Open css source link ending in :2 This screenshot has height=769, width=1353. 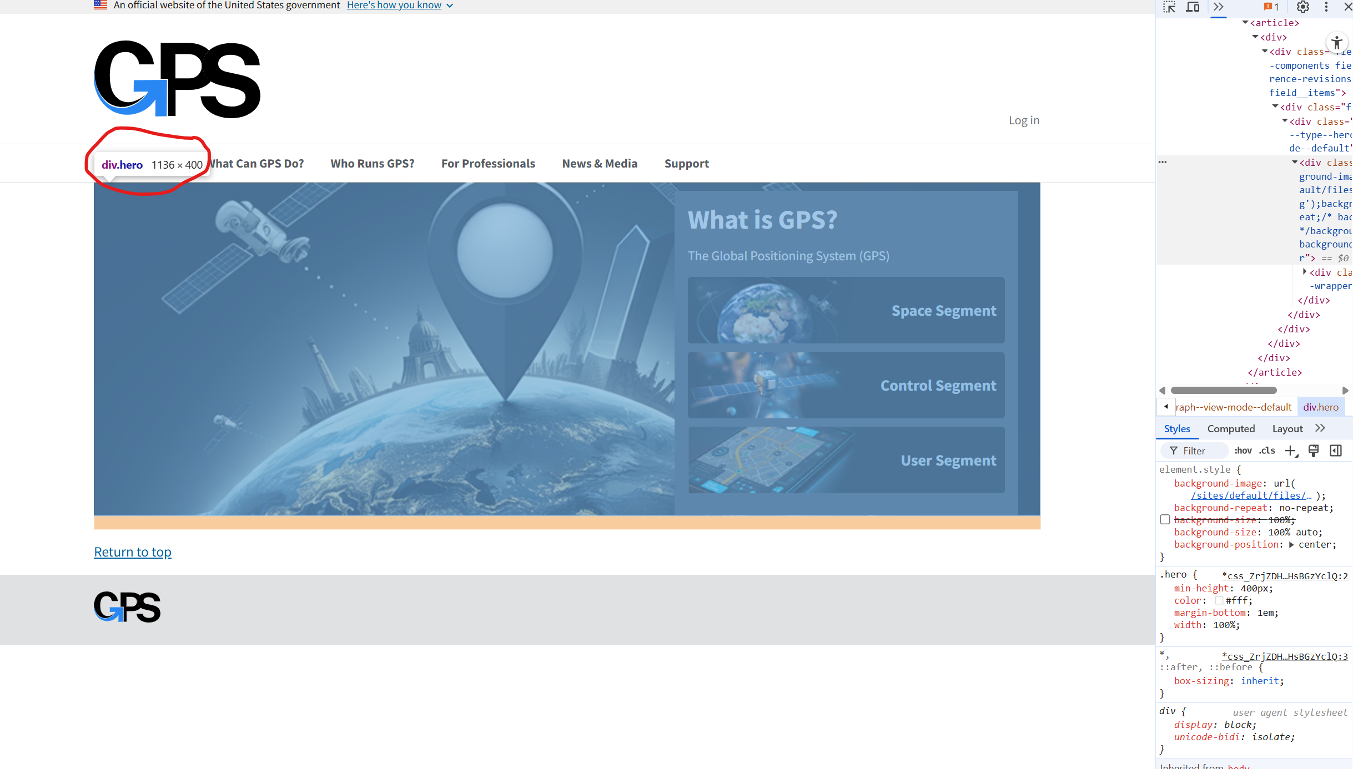click(x=1285, y=576)
